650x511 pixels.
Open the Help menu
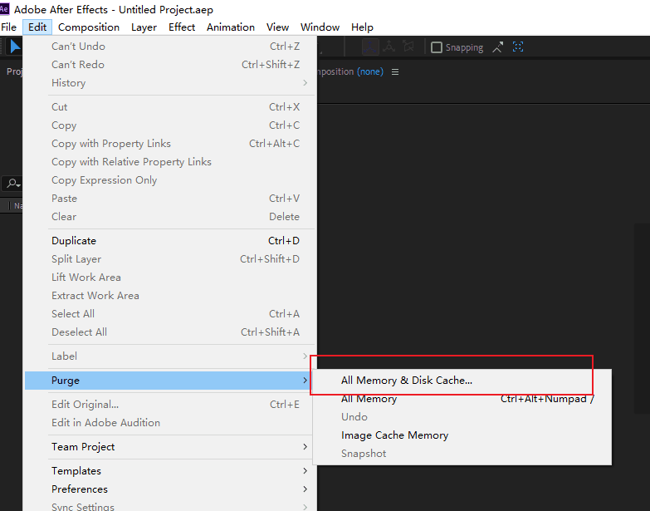click(x=362, y=27)
